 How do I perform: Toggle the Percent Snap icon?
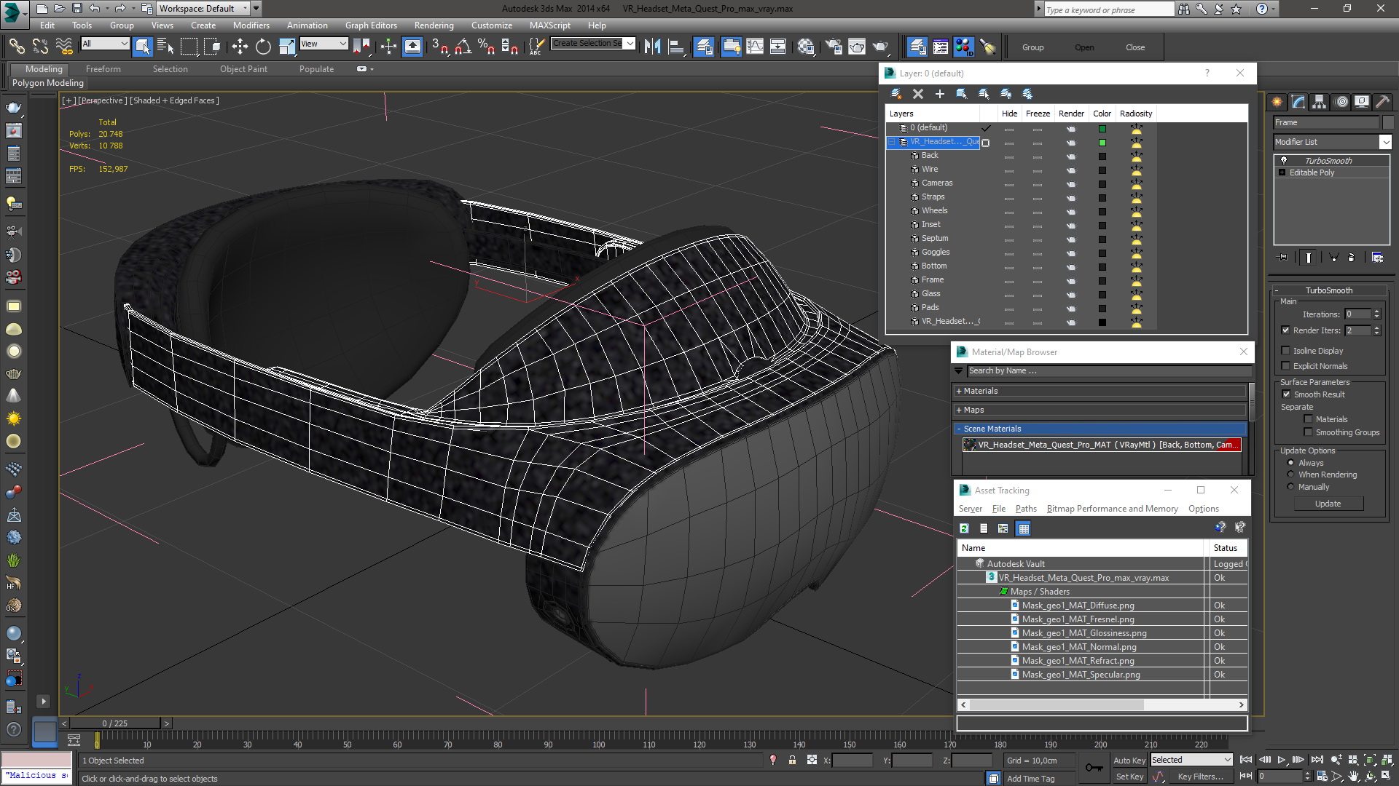click(486, 47)
